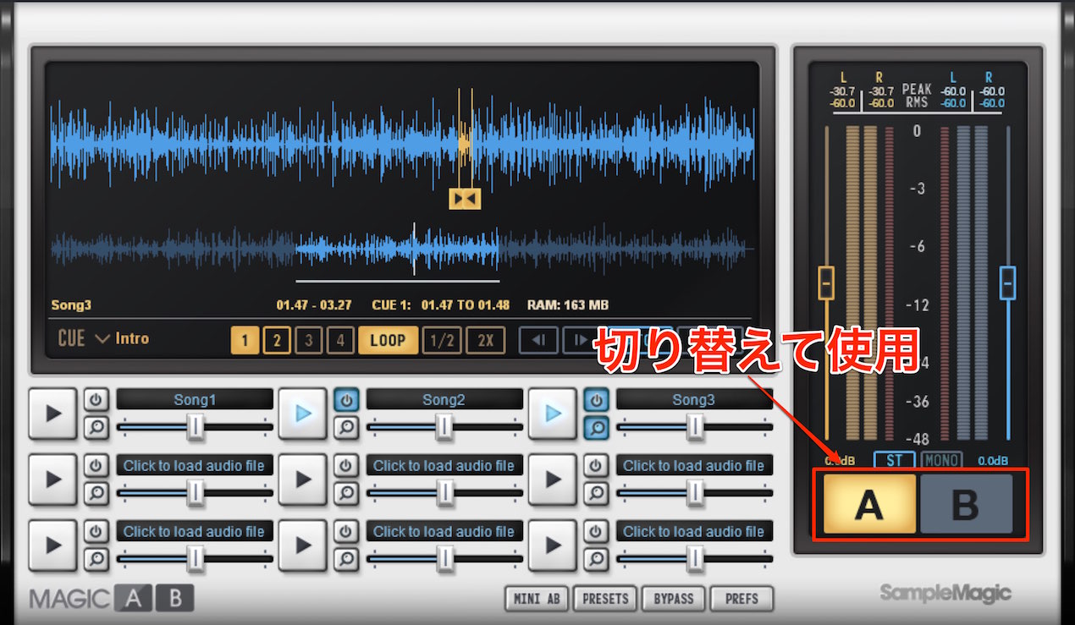Click the magnifier icon next to Song2
Image resolution: width=1075 pixels, height=625 pixels.
(345, 427)
